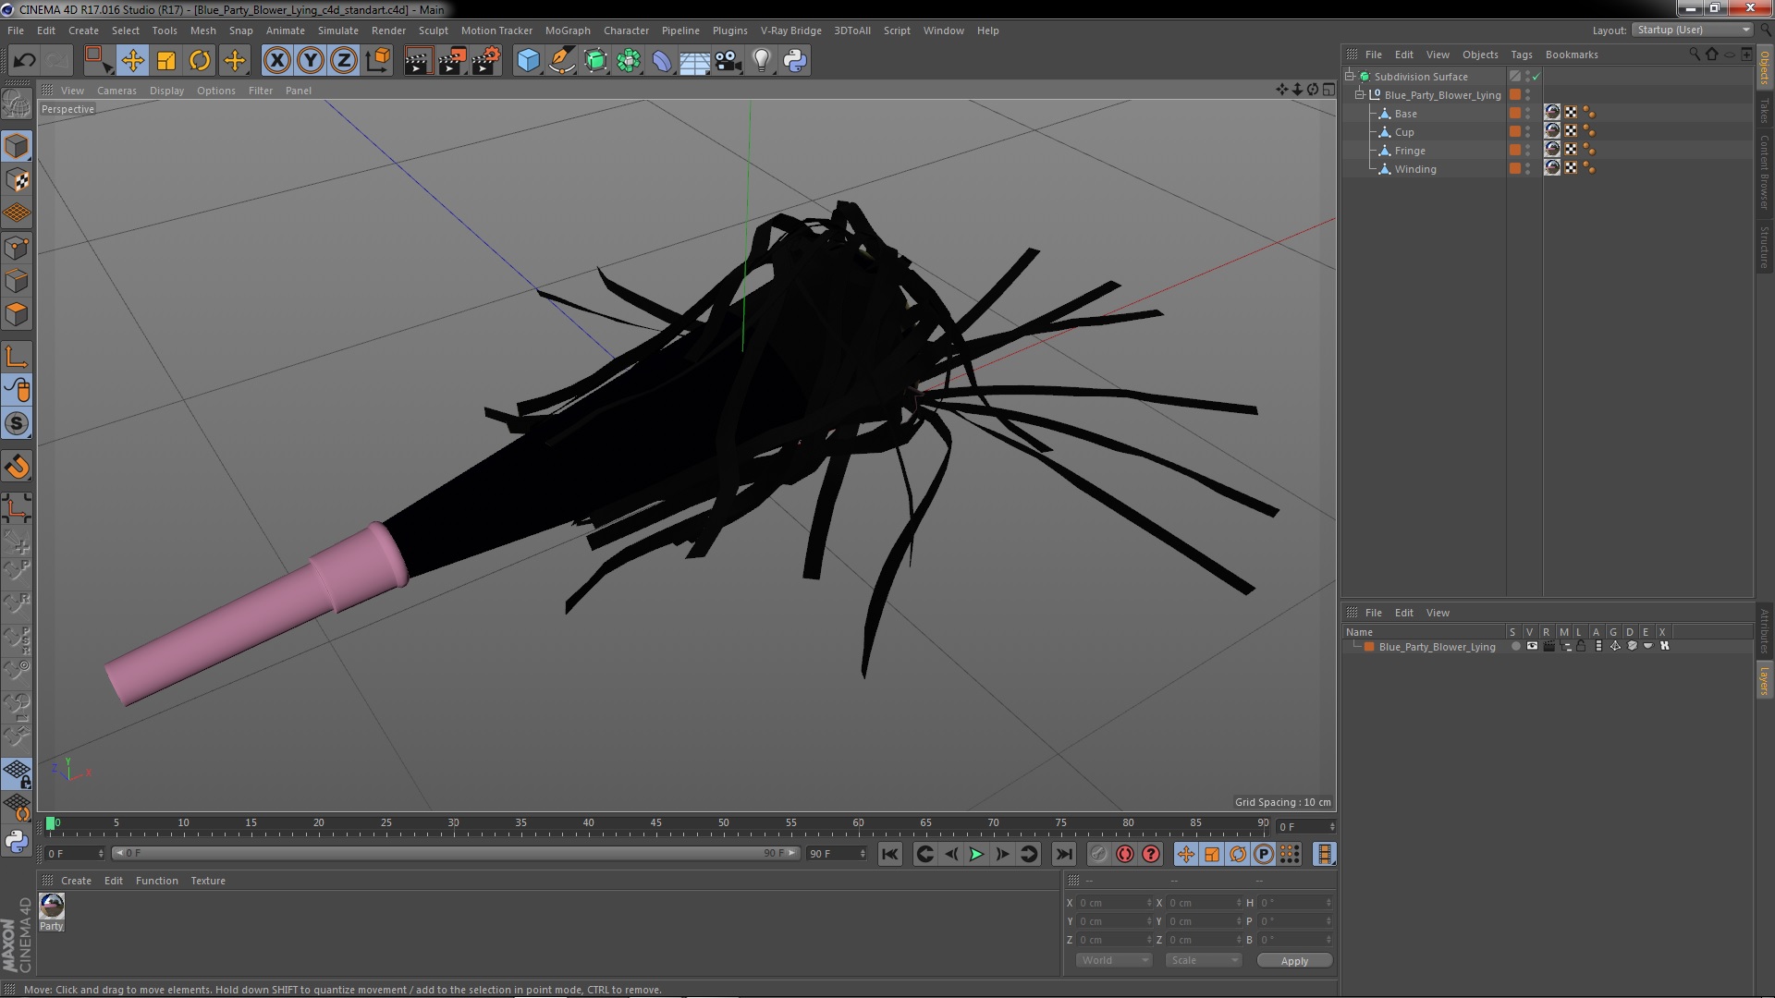Toggle Subdivision Surface enable checkmark
Viewport: 1775px width, 998px height.
point(1536,77)
